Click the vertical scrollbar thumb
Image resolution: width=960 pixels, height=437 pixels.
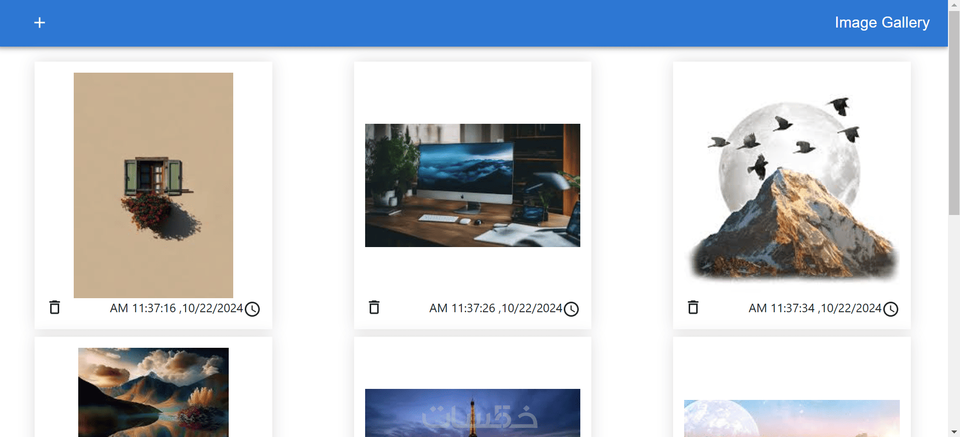pos(954,113)
